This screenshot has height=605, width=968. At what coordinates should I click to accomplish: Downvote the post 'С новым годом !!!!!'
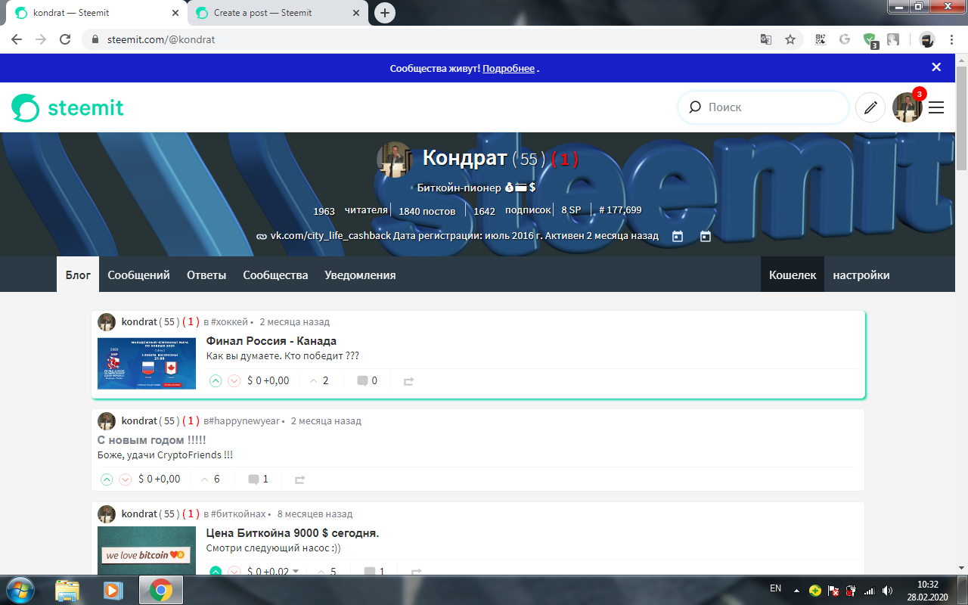click(x=126, y=479)
